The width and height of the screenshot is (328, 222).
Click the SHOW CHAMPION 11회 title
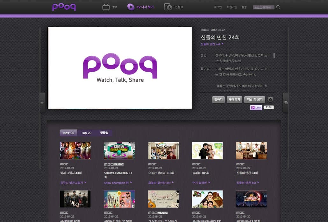pos(118,175)
